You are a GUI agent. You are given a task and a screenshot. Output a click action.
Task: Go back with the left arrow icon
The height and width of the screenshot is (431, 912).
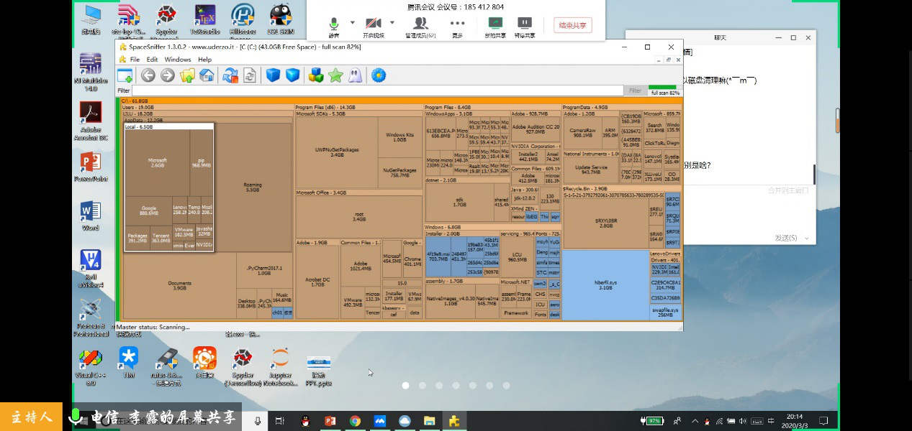point(148,75)
